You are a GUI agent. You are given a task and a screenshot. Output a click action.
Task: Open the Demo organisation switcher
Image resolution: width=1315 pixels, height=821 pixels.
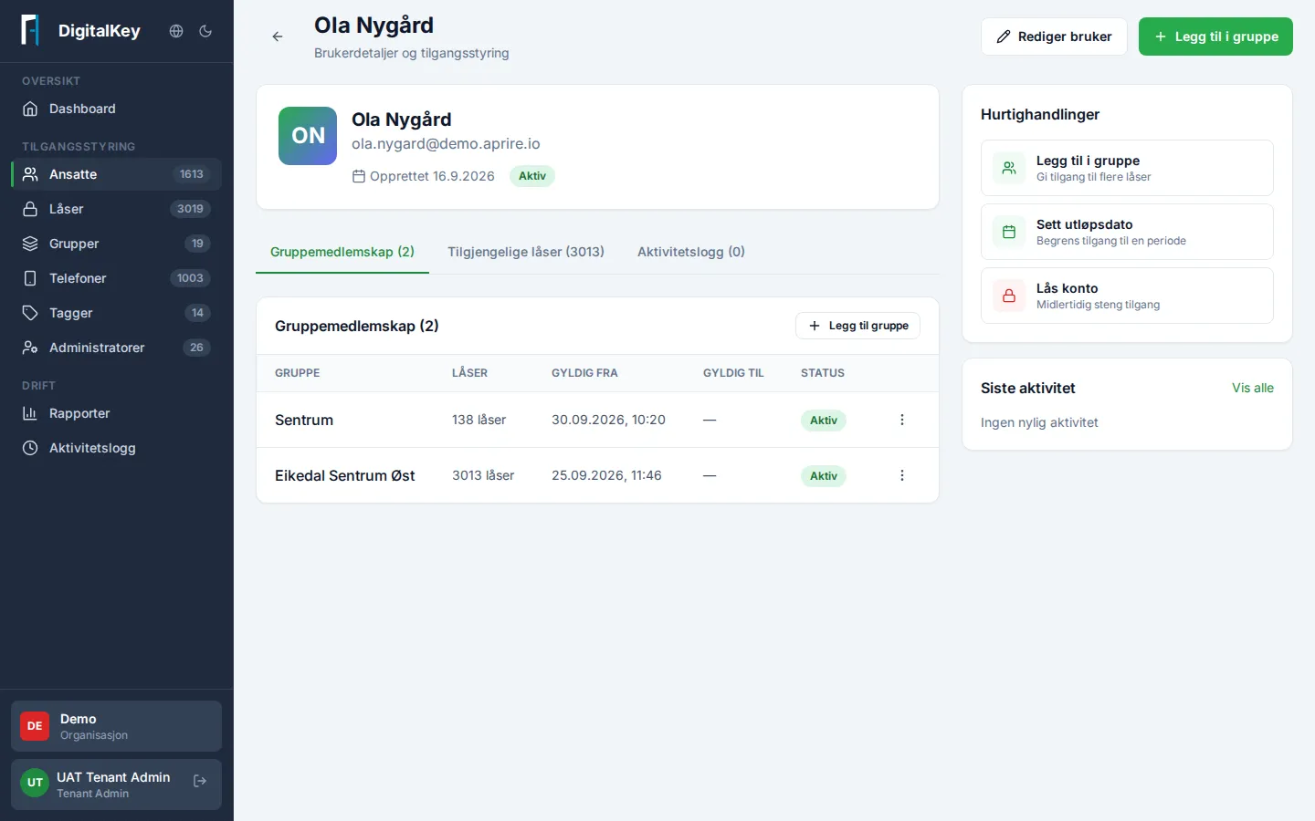coord(116,726)
